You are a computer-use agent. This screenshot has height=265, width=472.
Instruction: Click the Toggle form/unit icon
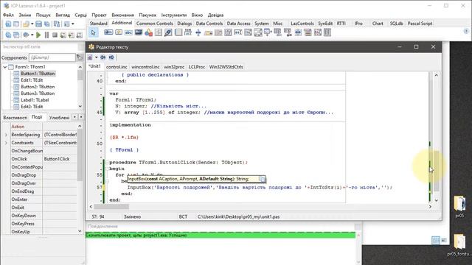[57, 24]
